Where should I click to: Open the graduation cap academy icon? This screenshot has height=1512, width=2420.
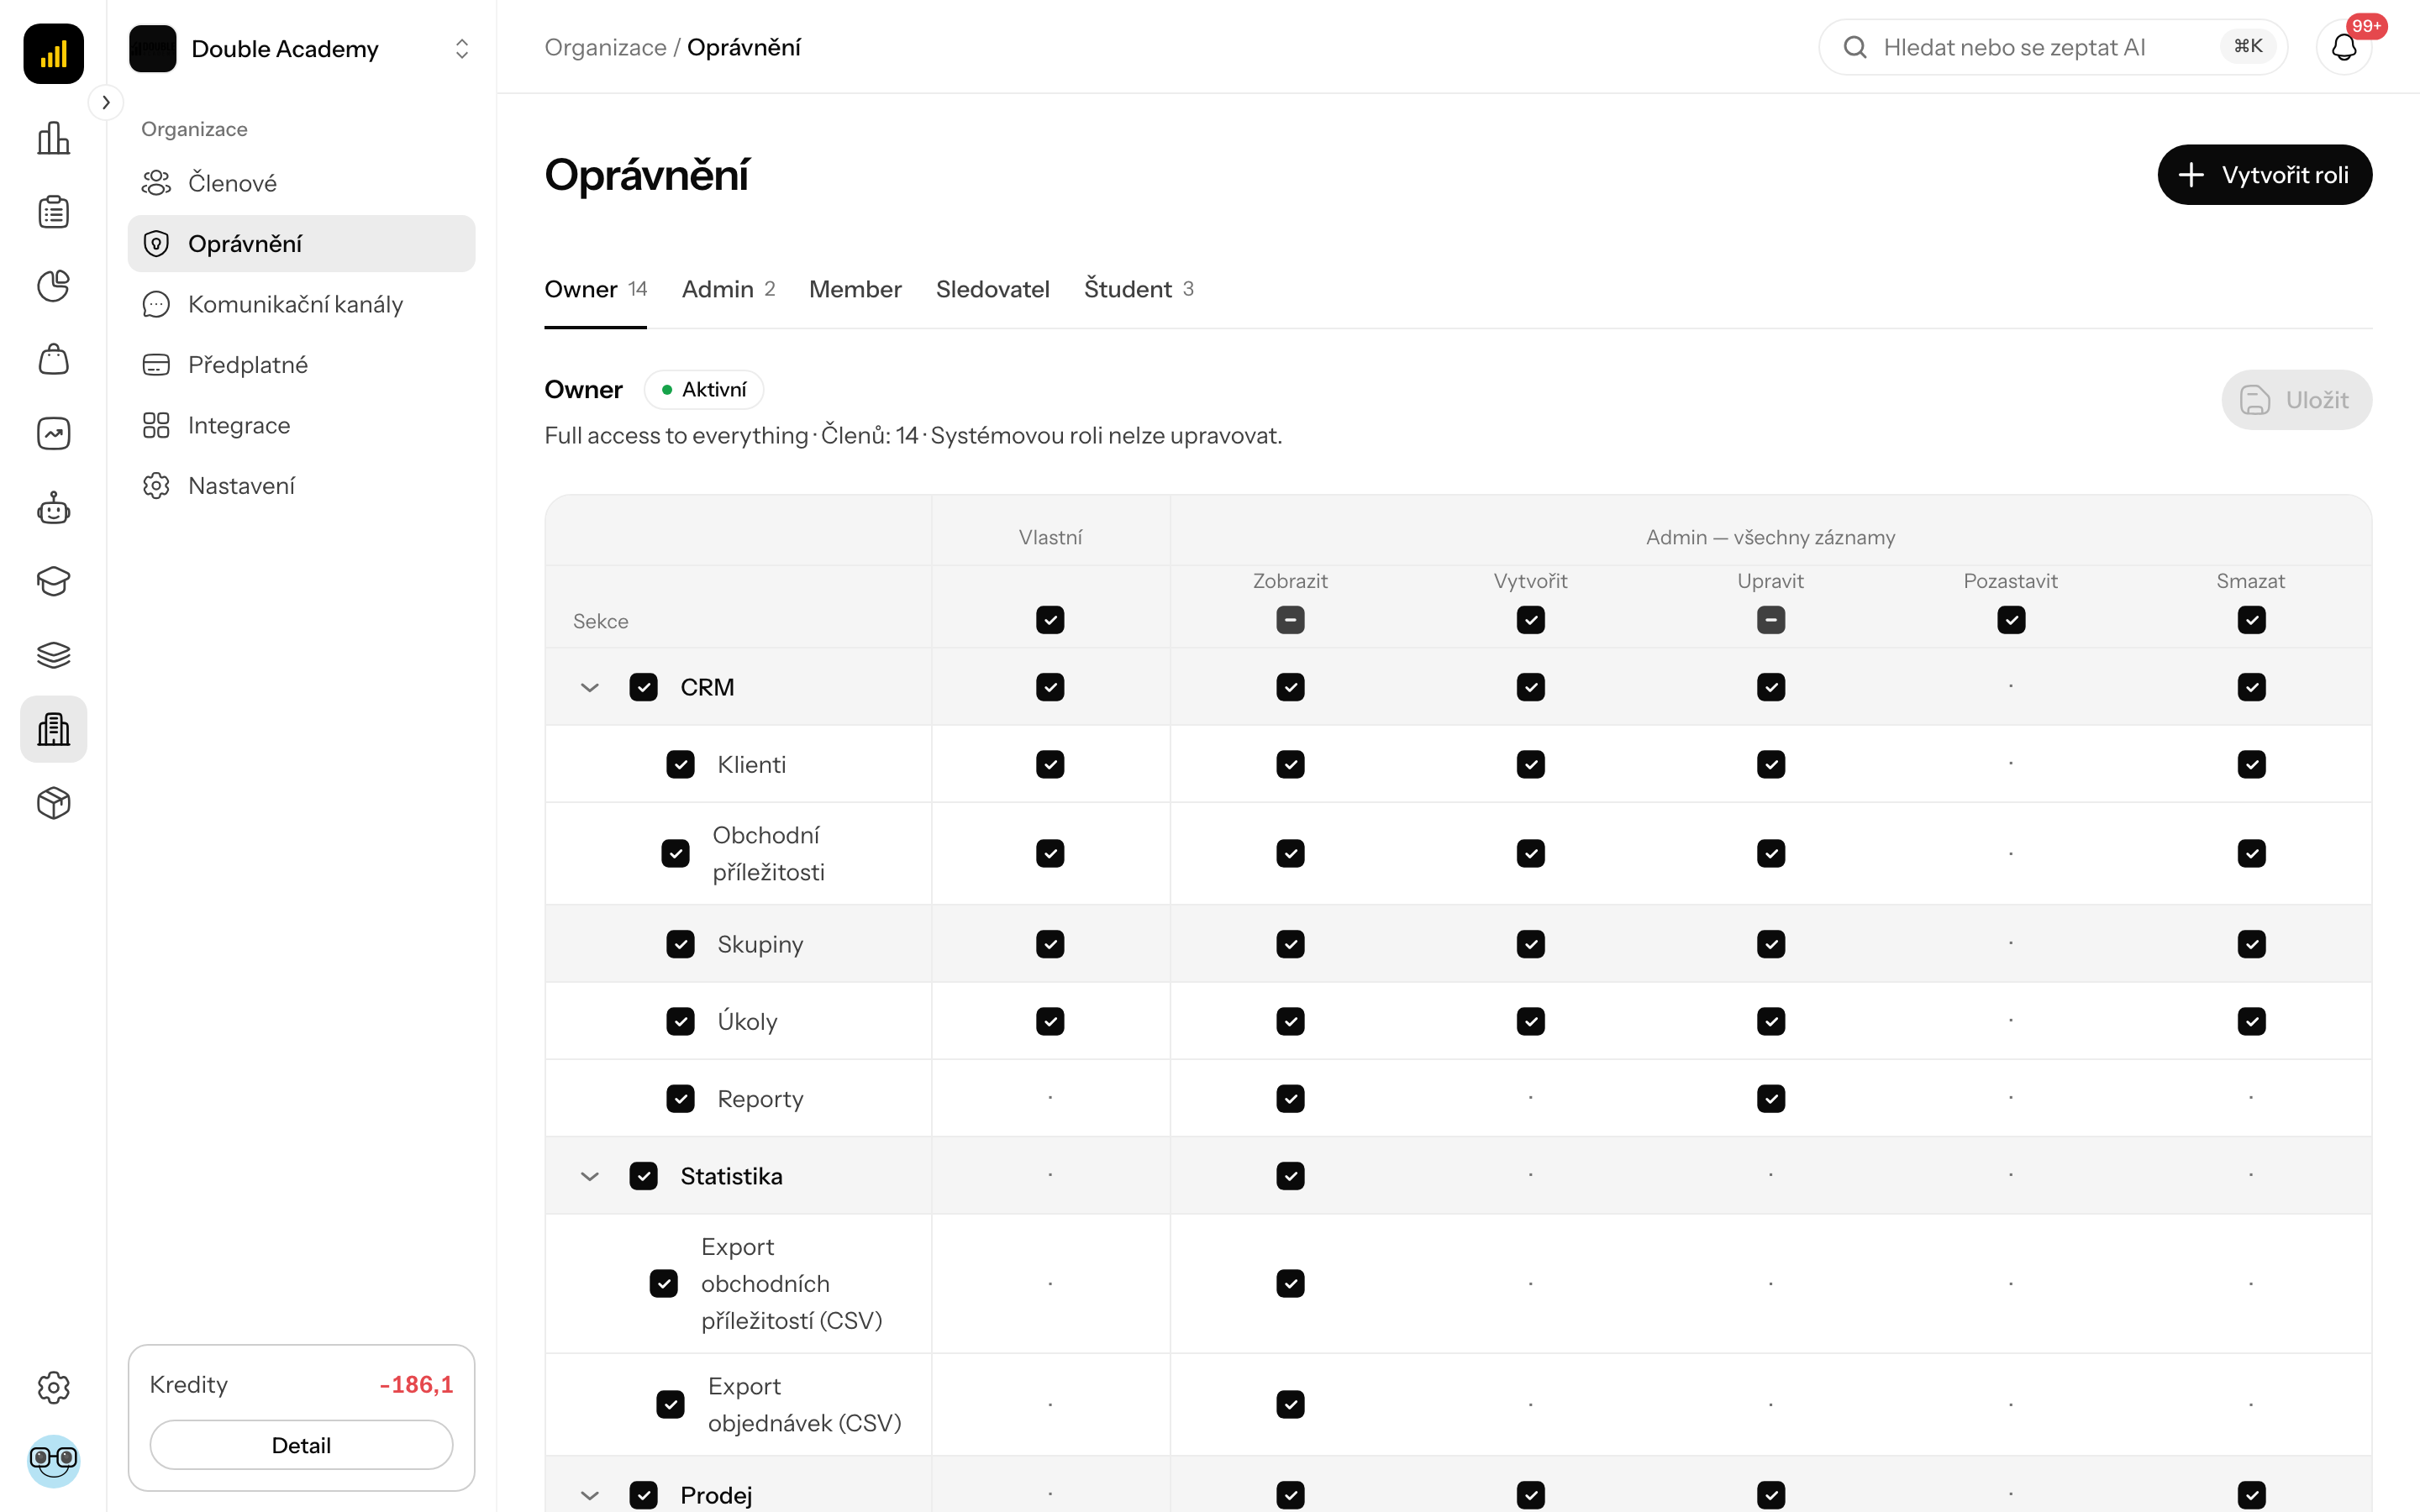(53, 581)
